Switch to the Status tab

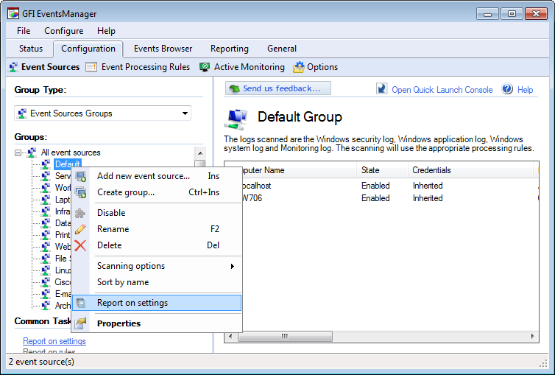click(31, 49)
